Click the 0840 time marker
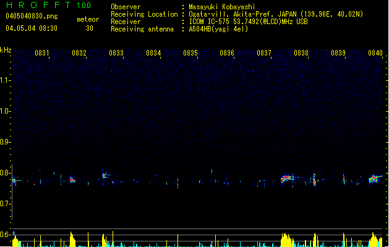Image resolution: width=389 pixels, height=247 pixels. coord(375,53)
